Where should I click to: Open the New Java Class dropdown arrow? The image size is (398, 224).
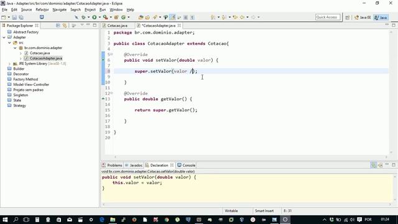[x=129, y=17]
